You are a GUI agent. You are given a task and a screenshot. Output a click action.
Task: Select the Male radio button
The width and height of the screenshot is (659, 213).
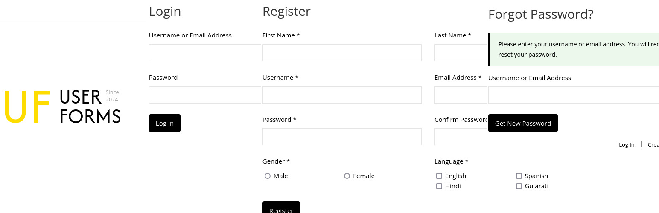click(268, 176)
